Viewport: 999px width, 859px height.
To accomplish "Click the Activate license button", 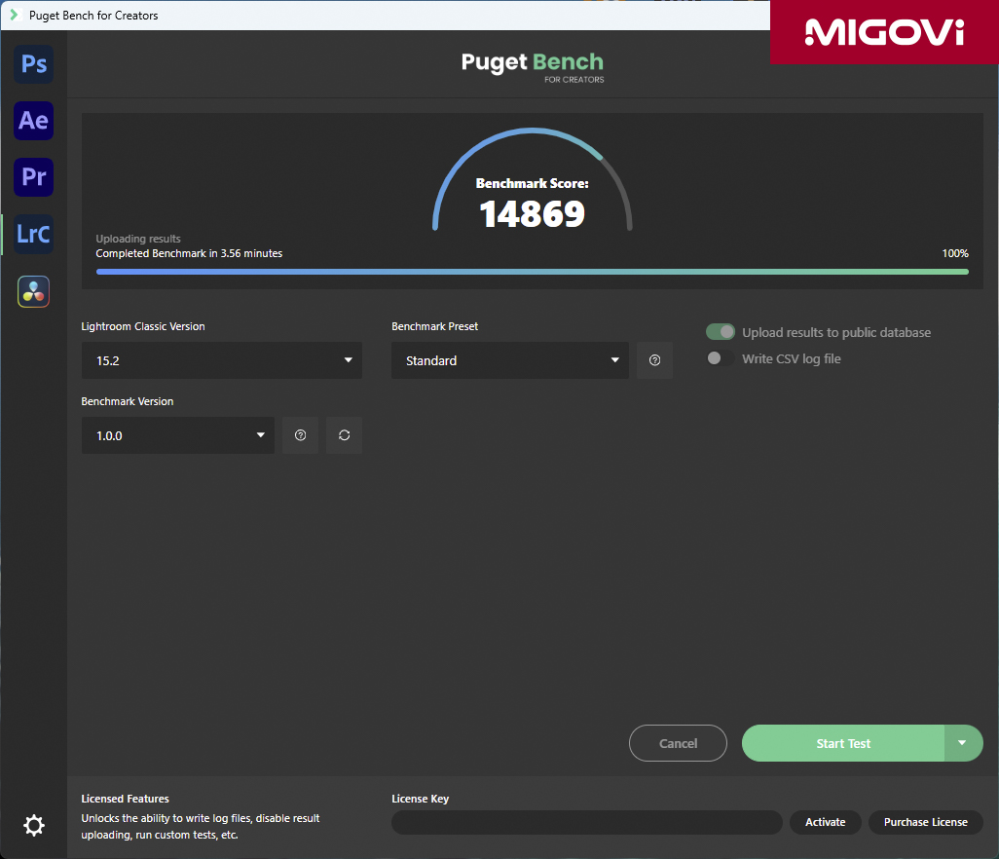I will (x=825, y=822).
